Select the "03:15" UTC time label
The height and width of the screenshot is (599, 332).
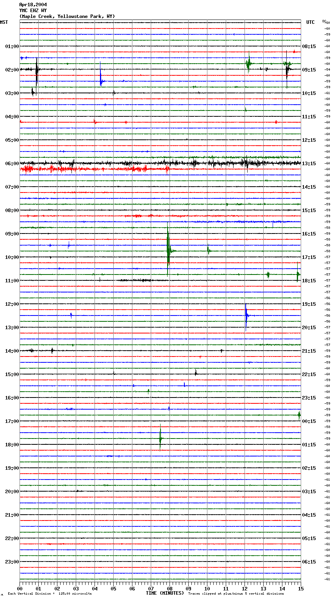point(309,491)
